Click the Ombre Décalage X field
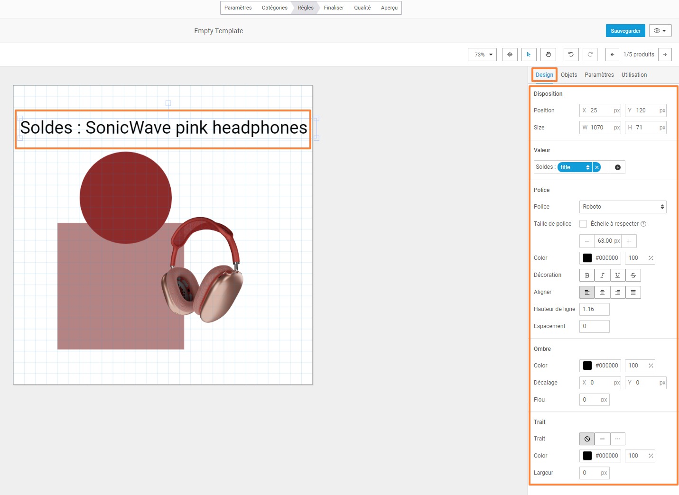Image resolution: width=679 pixels, height=495 pixels. pos(600,383)
